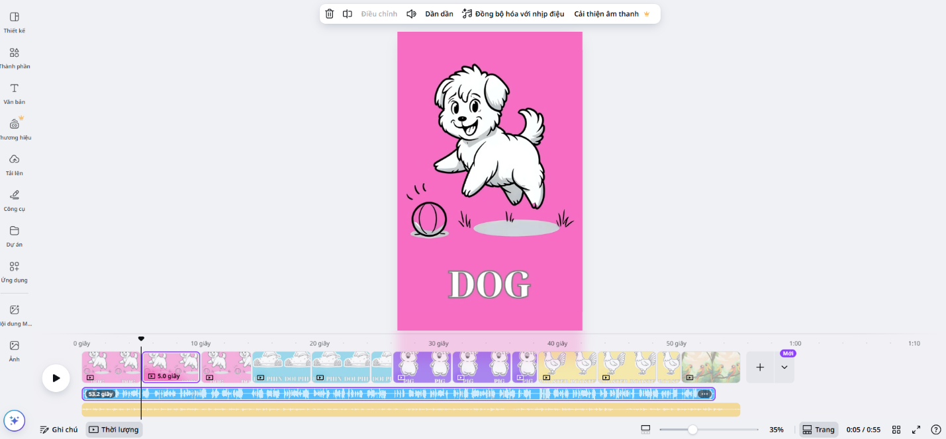
Task: Open the Ứng dụng apps panel
Action: [15, 272]
